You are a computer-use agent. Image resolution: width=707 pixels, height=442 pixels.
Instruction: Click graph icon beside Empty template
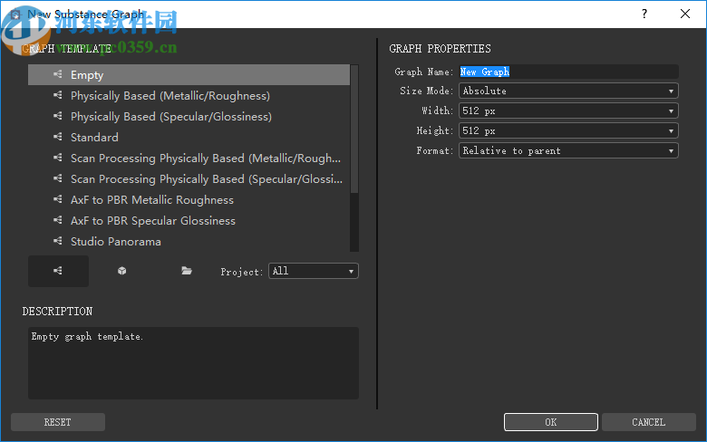58,74
